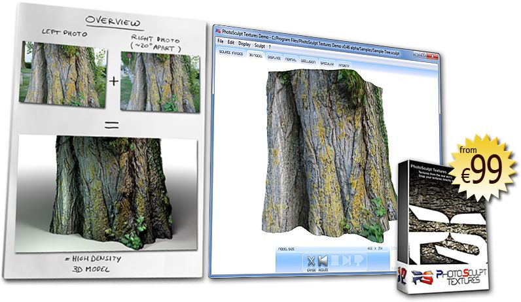Click the greyed-out arrow icon after step-forward
The height and width of the screenshot is (302, 521).
click(x=358, y=260)
